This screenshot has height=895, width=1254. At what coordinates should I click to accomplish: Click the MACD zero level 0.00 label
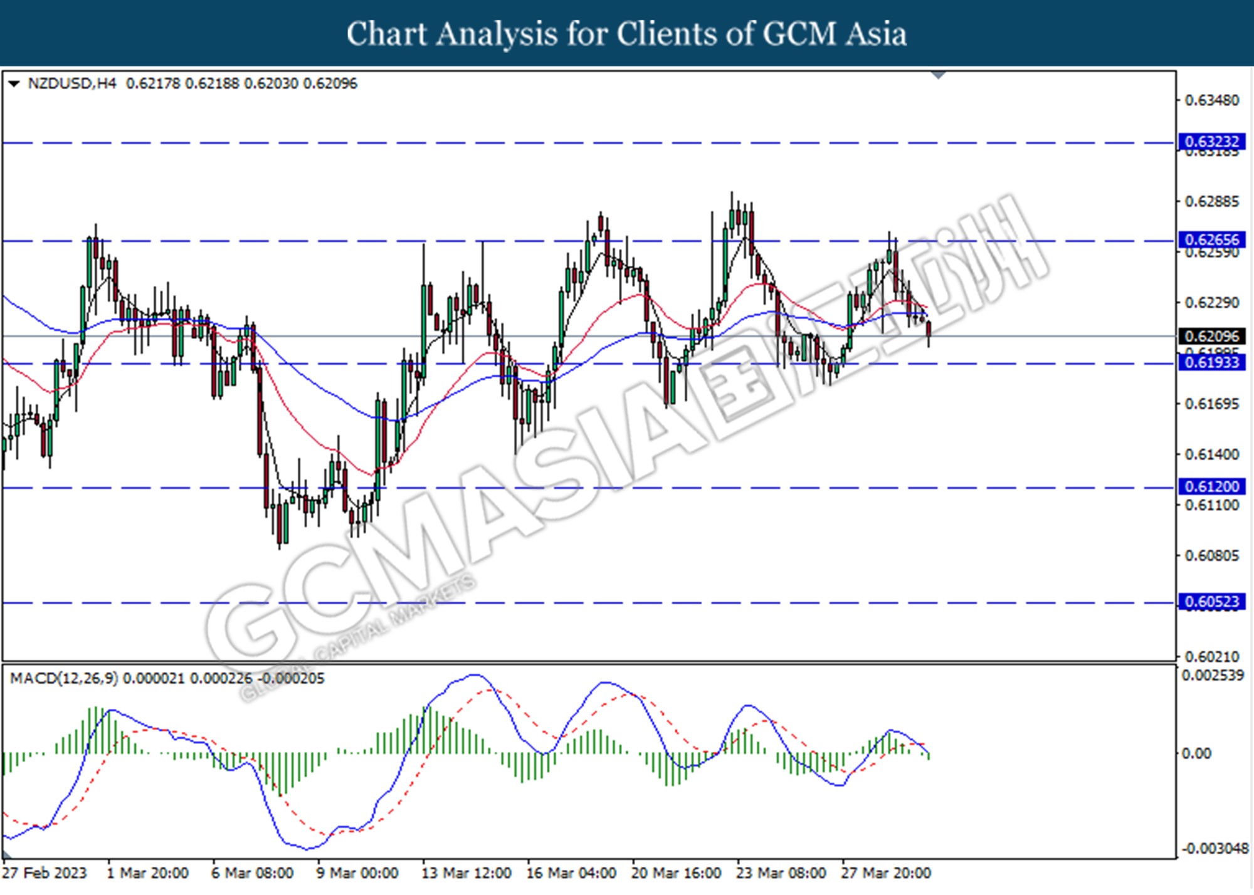(x=1196, y=753)
